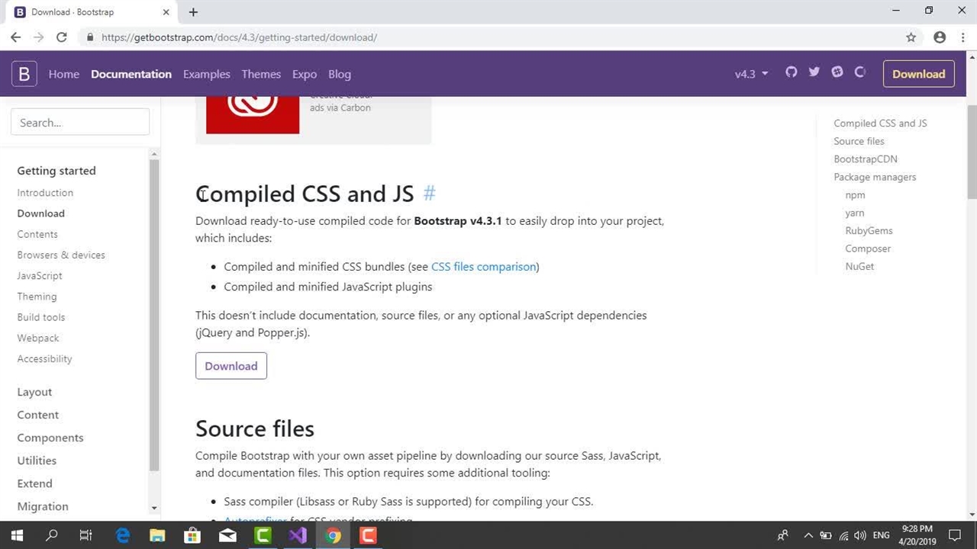
Task: Expand the Components sidebar section
Action: (50, 438)
